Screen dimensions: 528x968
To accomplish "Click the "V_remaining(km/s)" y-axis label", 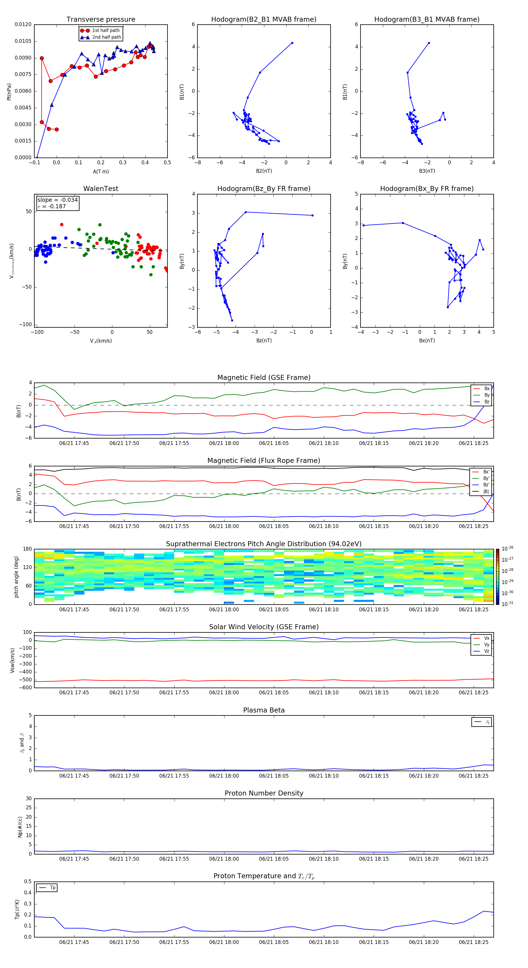I will (x=11, y=261).
